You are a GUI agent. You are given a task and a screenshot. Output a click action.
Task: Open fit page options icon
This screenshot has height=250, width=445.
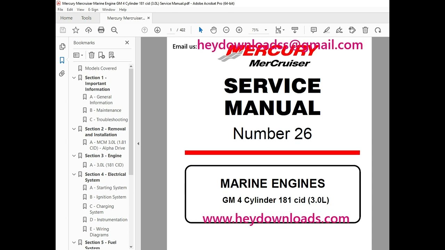[280, 30]
